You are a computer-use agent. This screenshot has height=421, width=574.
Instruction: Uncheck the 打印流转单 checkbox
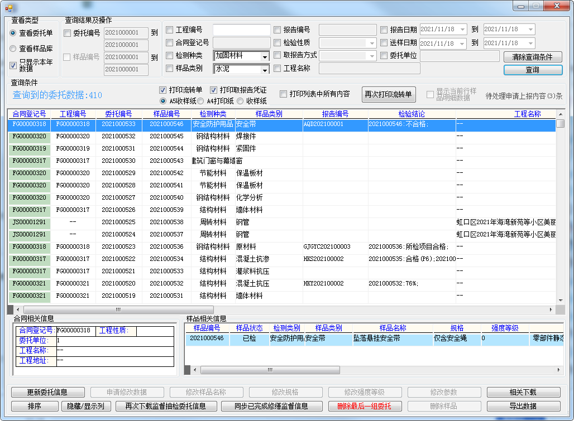tap(163, 90)
